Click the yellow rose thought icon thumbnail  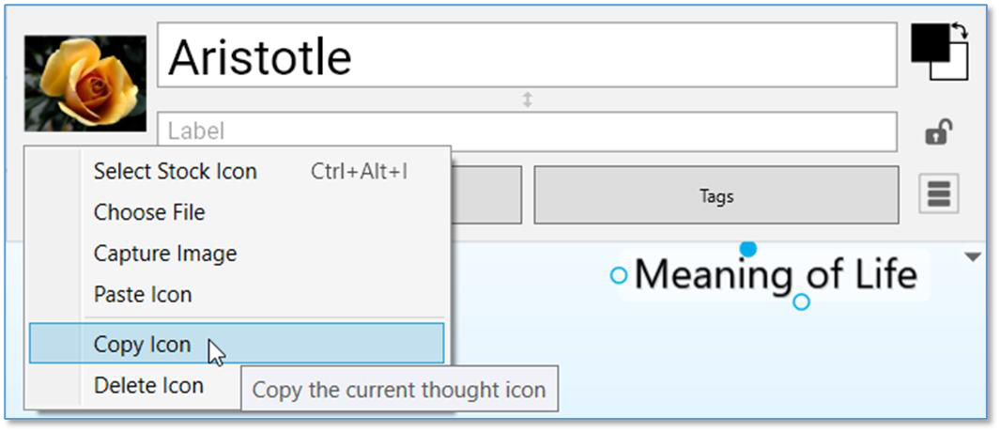click(x=85, y=84)
